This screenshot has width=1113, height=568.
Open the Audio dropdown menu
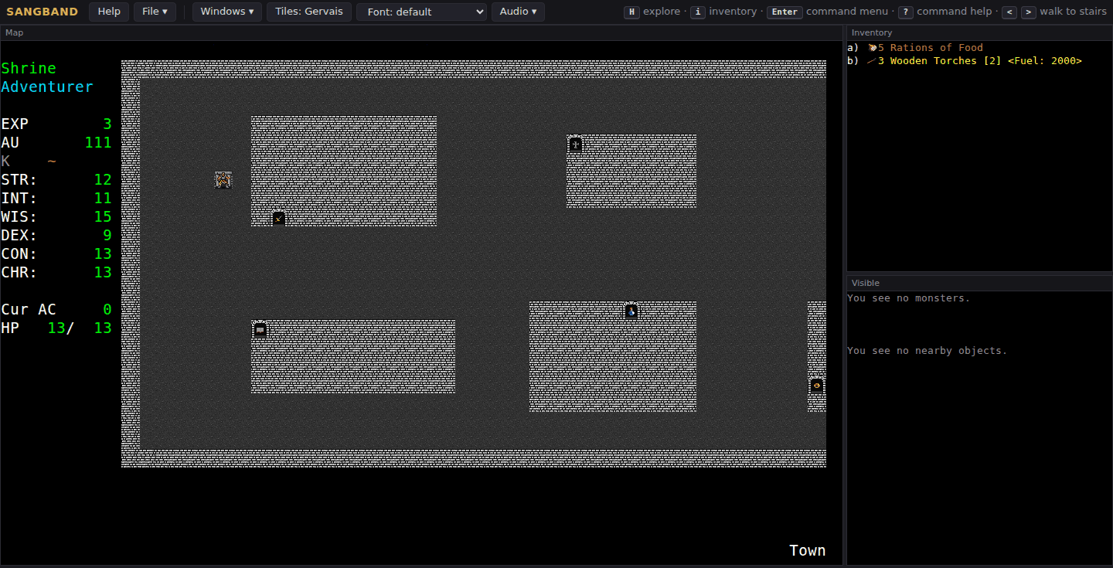tap(518, 12)
